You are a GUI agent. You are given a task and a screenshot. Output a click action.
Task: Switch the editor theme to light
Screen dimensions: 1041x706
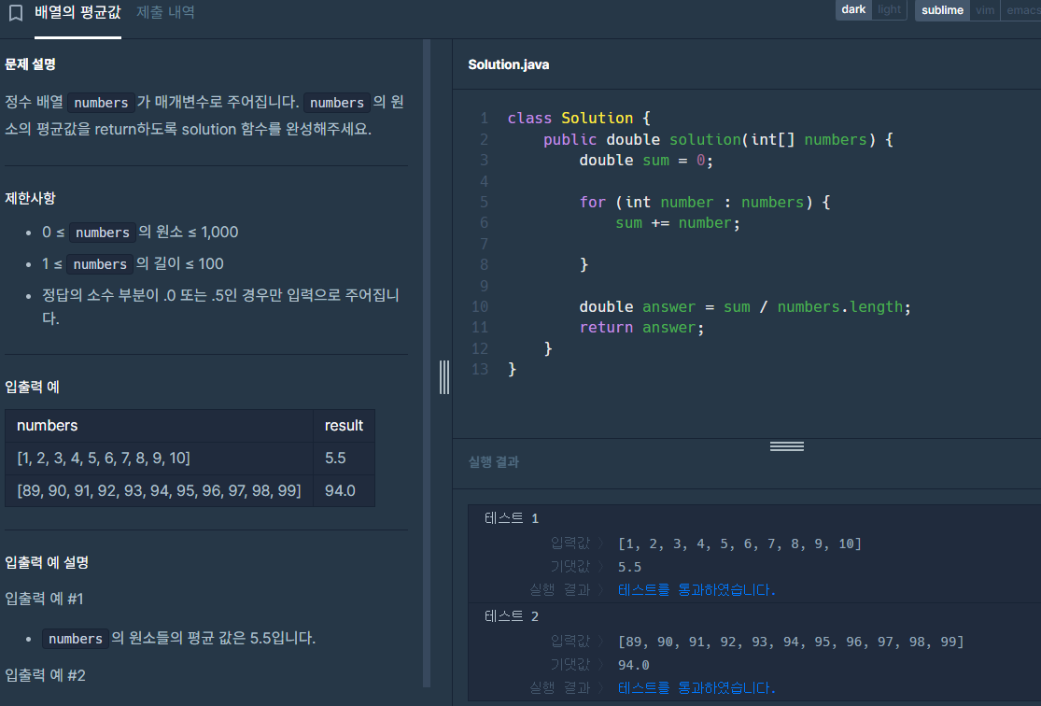coord(889,9)
